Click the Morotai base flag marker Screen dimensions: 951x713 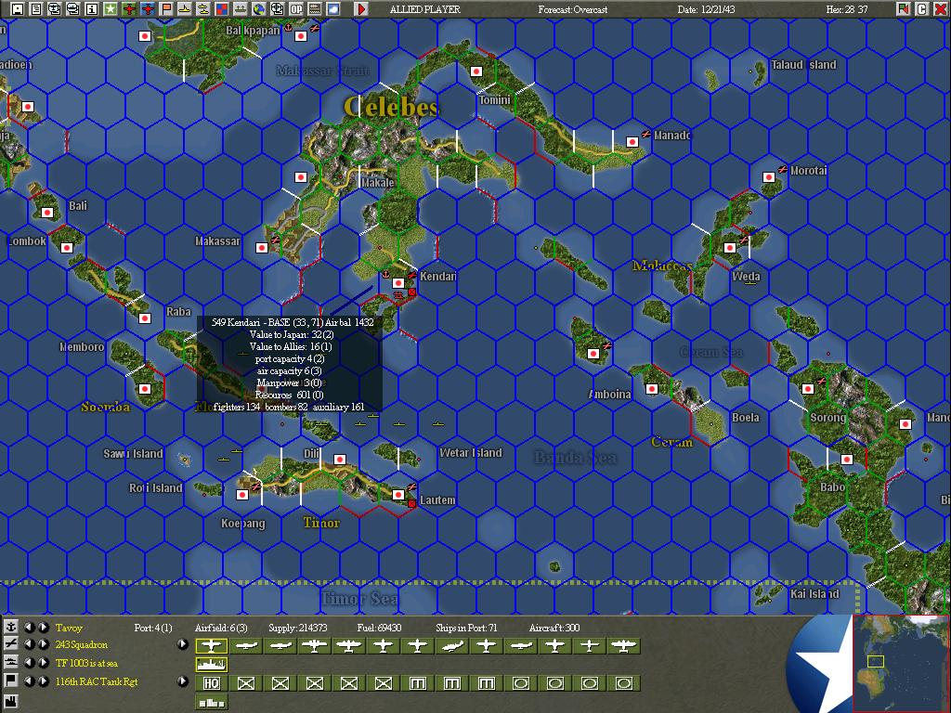[x=769, y=177]
